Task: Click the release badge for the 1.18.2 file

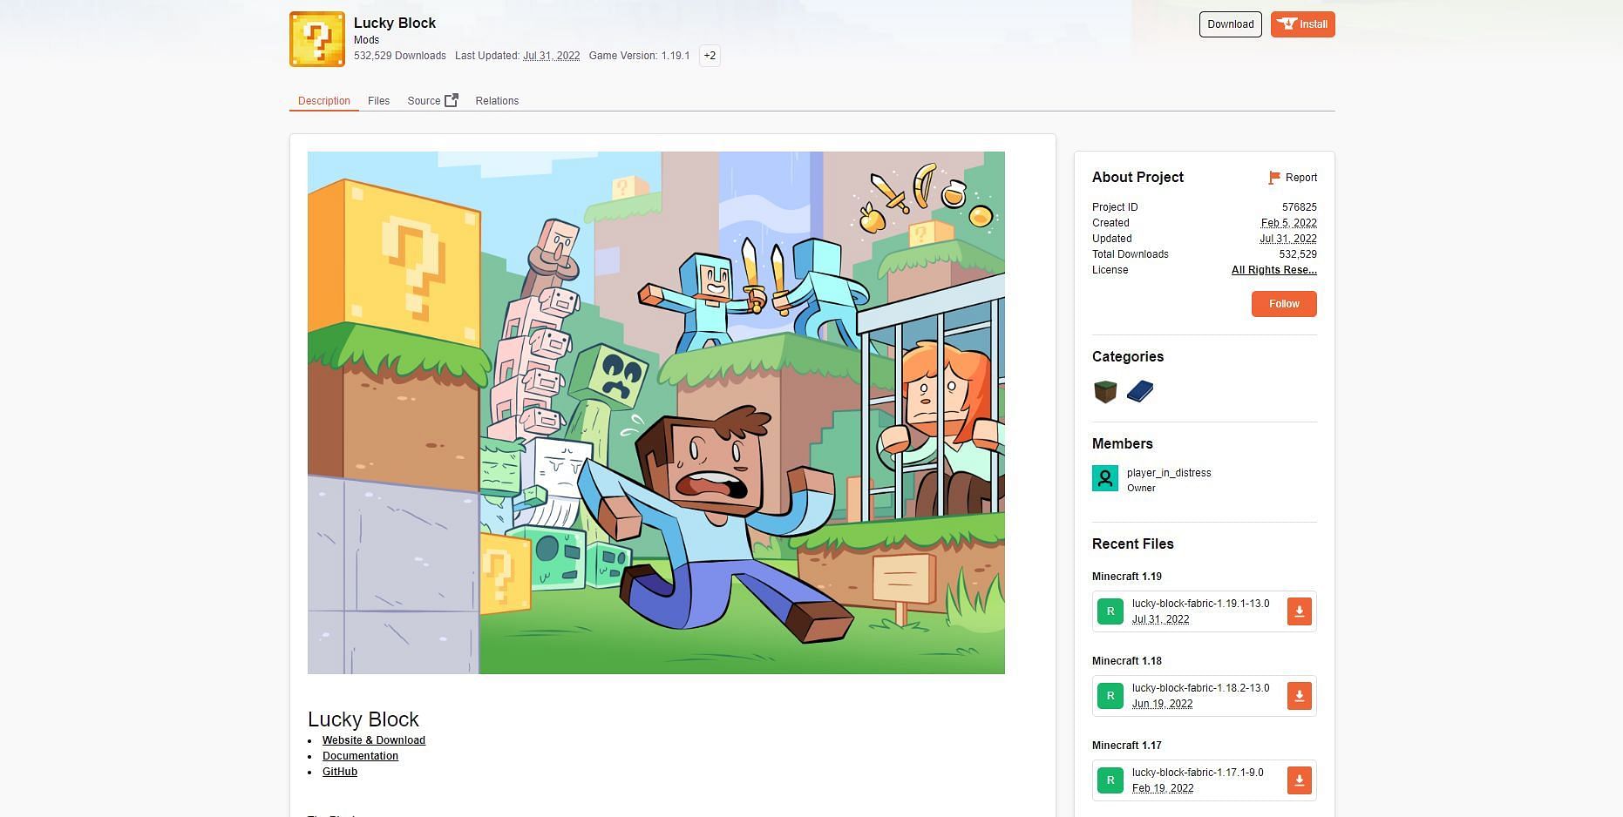Action: [x=1110, y=696]
